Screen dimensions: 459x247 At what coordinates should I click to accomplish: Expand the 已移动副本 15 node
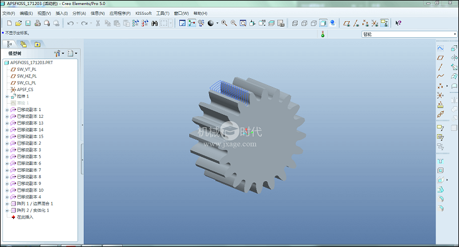pos(7,137)
